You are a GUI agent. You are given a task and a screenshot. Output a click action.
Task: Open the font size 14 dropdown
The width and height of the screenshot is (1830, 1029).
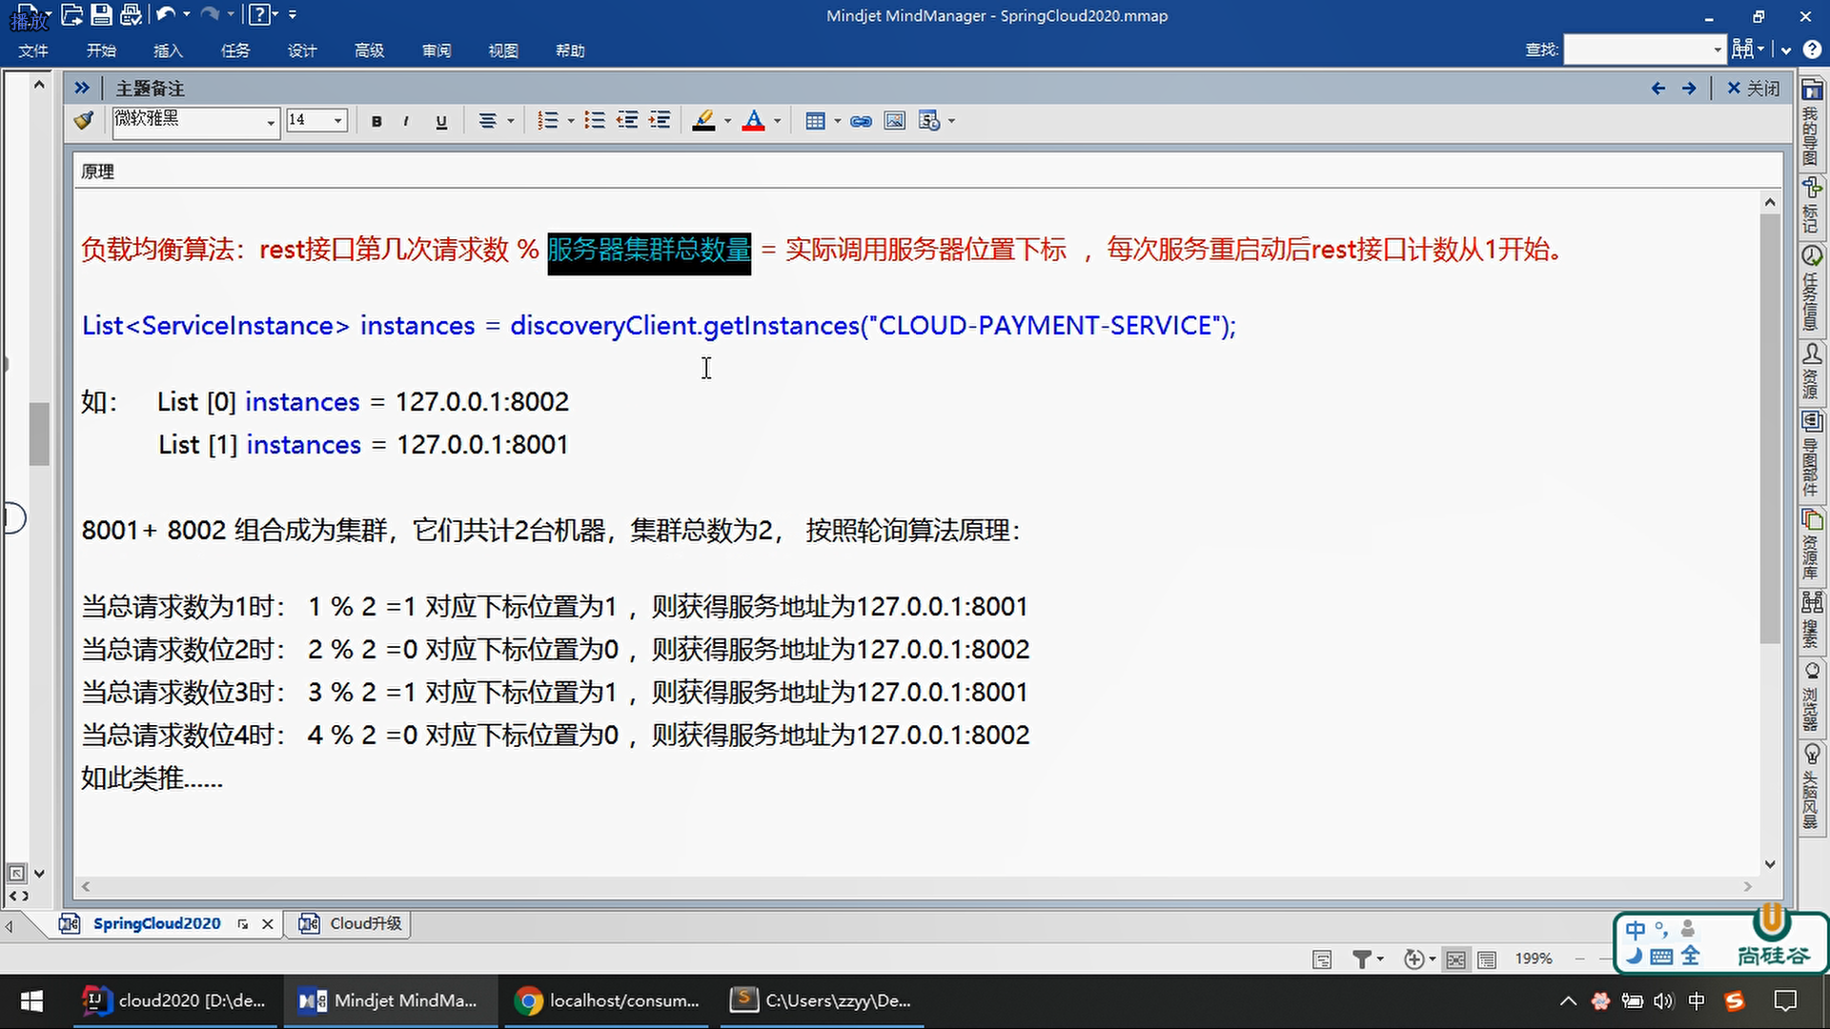tap(337, 121)
